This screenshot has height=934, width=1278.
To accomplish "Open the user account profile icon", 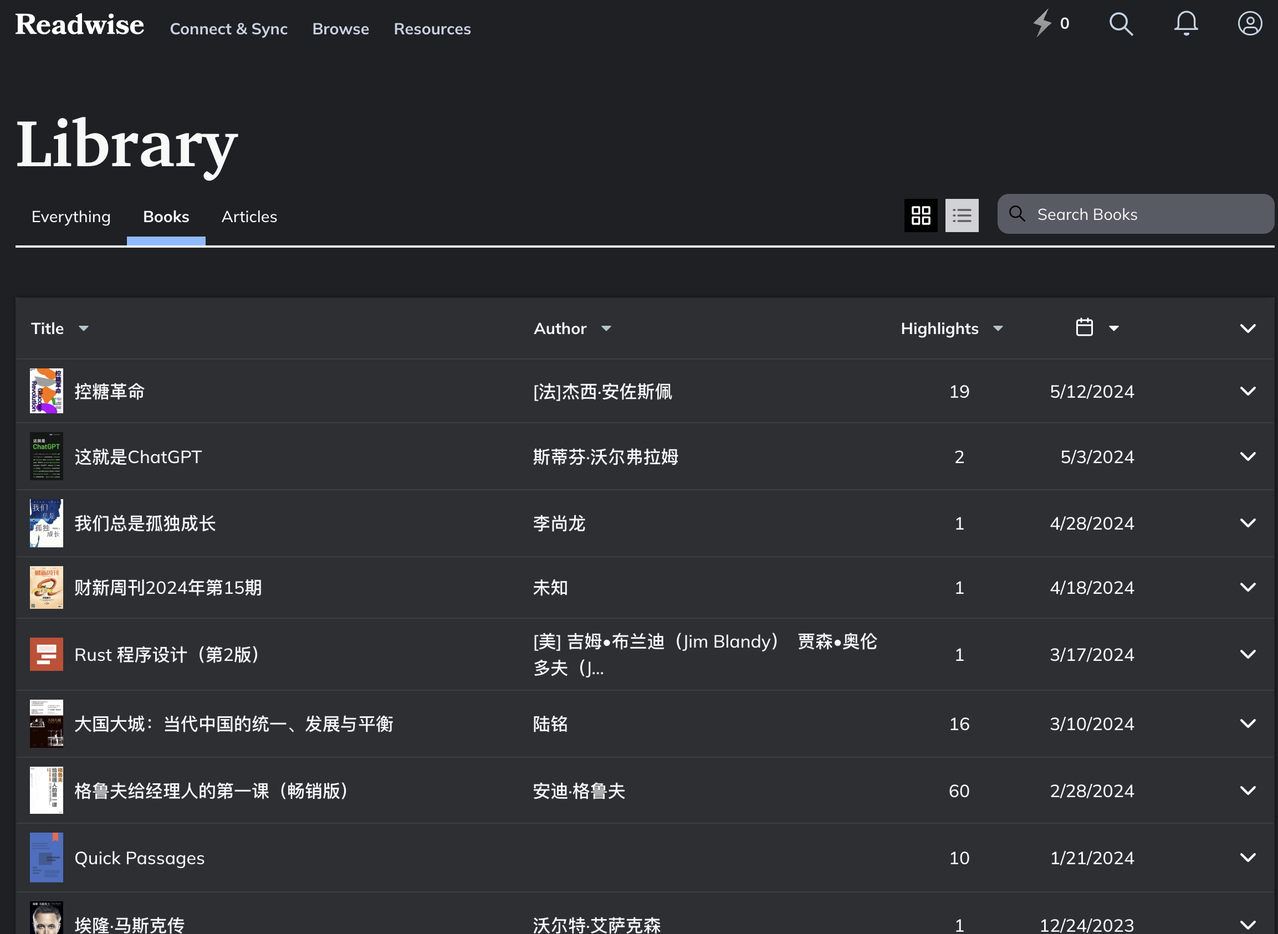I will coord(1250,24).
